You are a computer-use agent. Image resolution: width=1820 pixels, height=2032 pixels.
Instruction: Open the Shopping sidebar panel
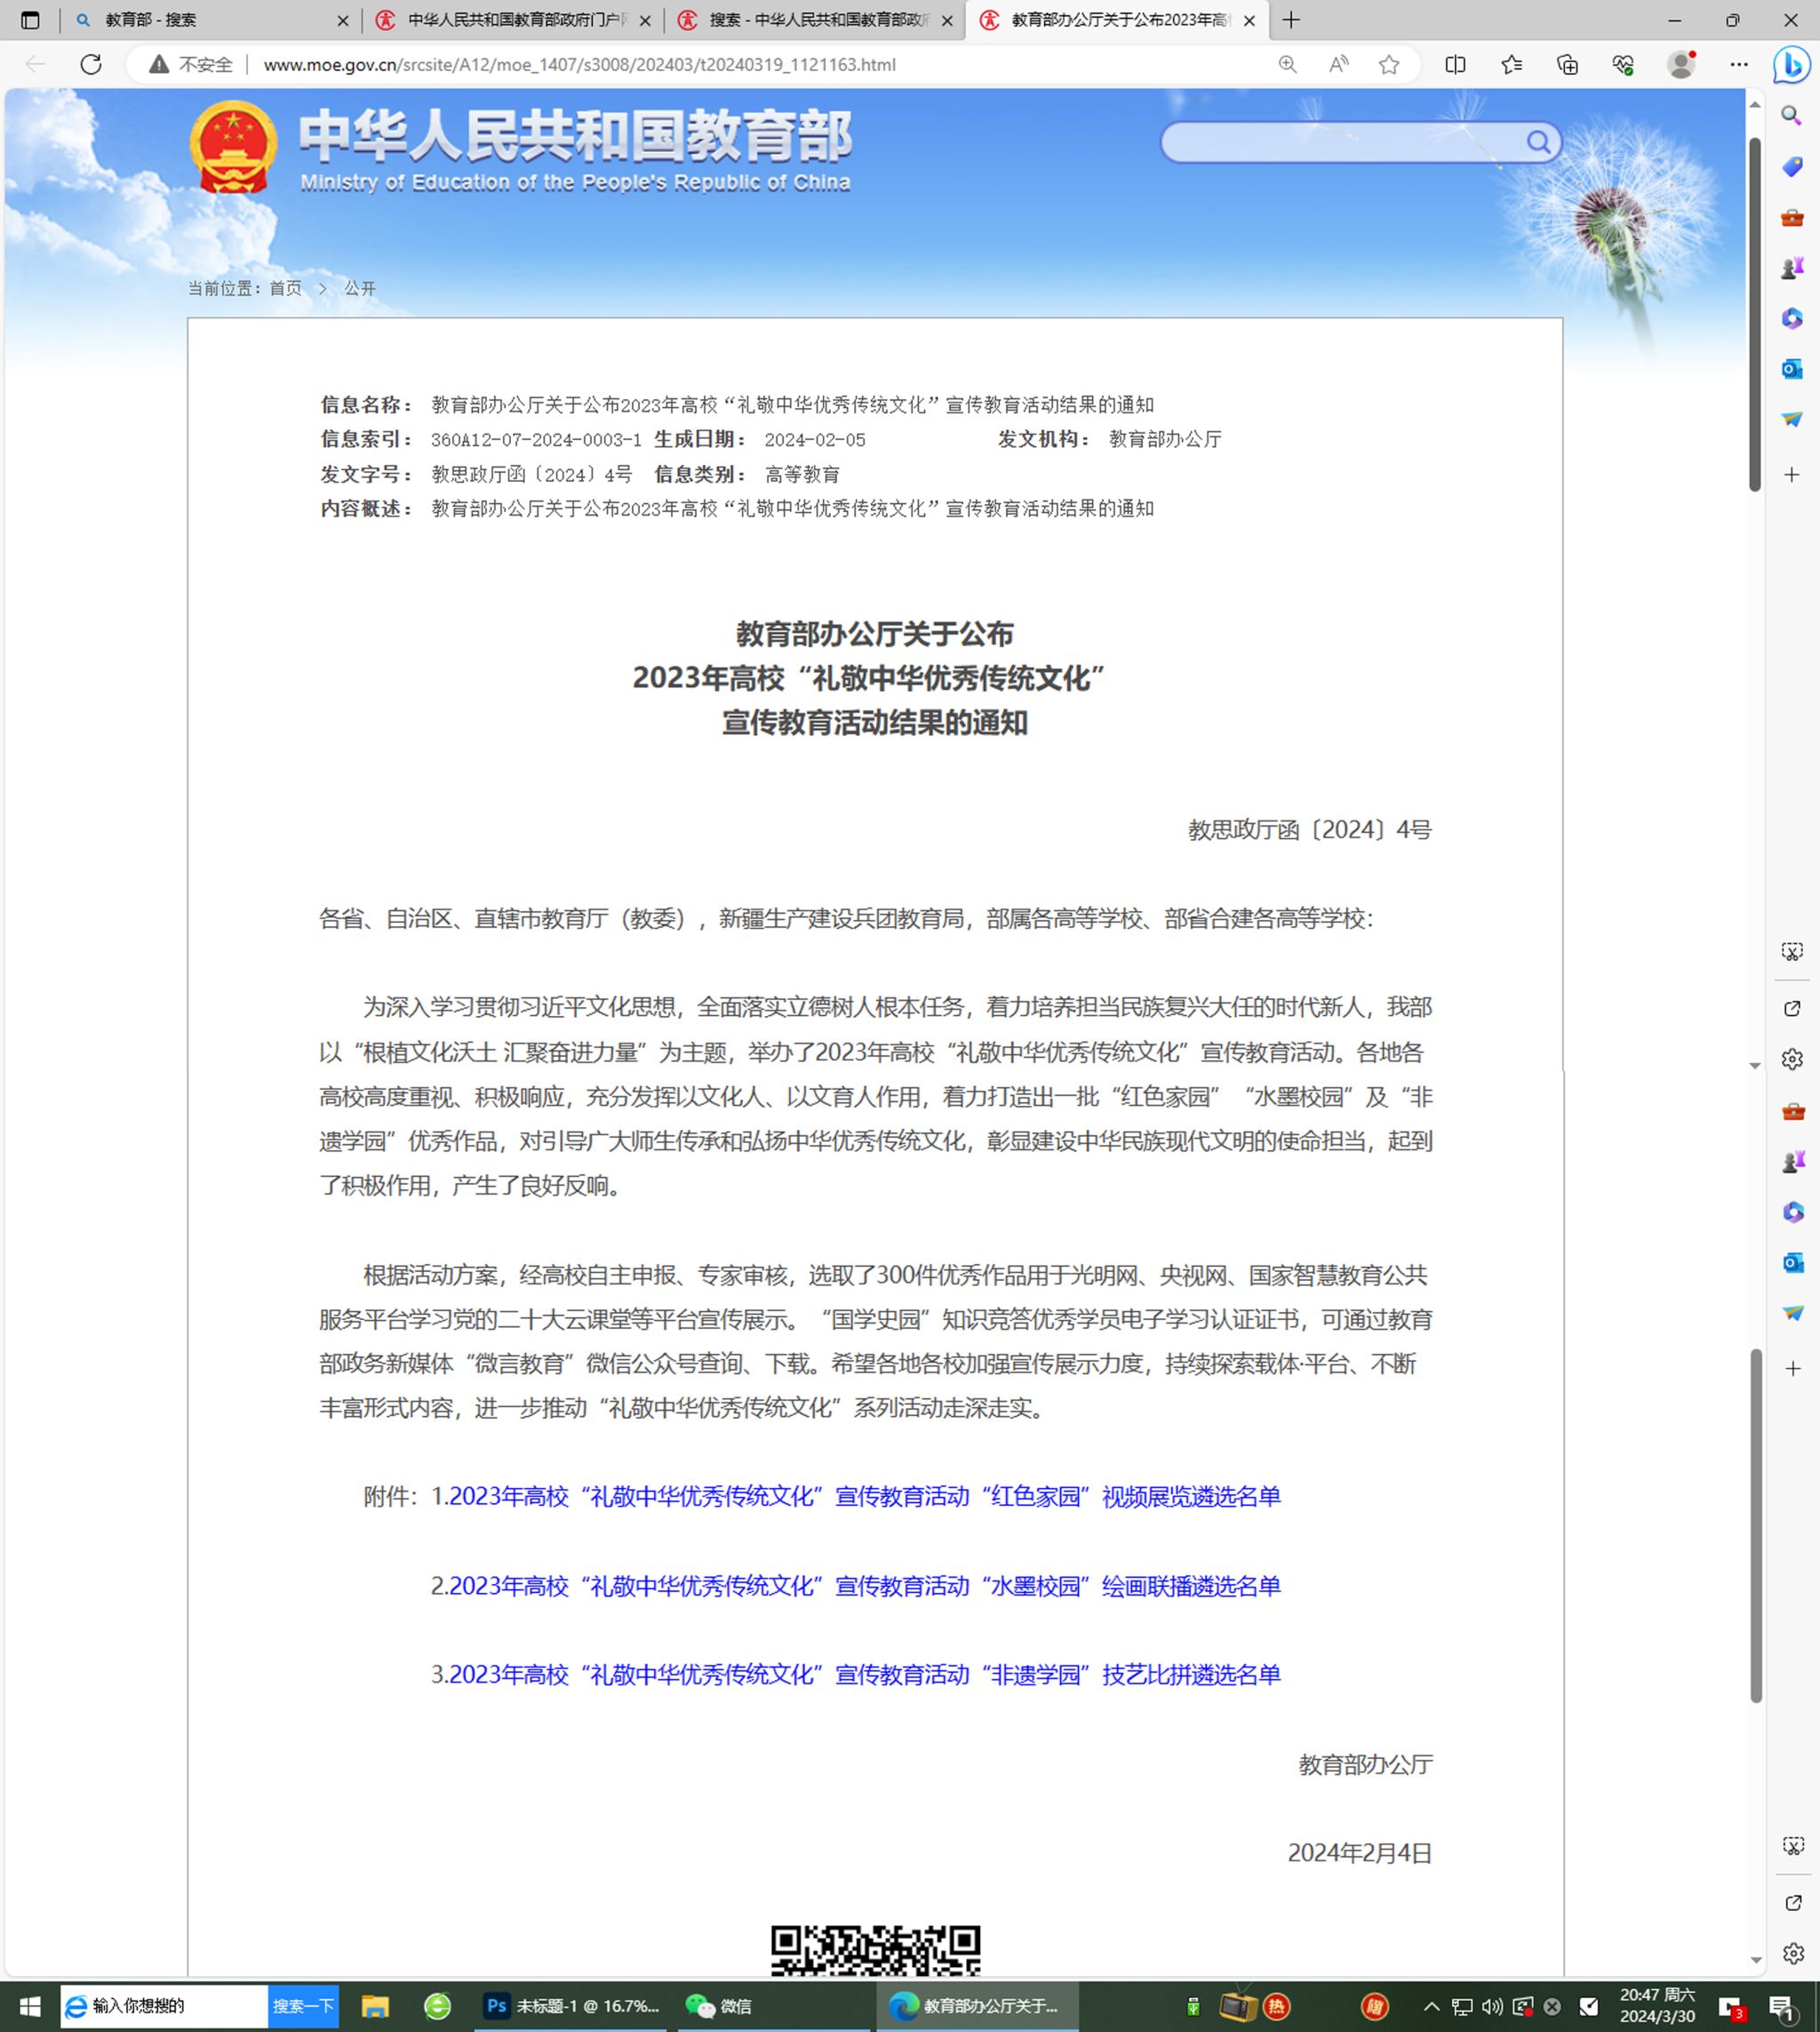1791,166
